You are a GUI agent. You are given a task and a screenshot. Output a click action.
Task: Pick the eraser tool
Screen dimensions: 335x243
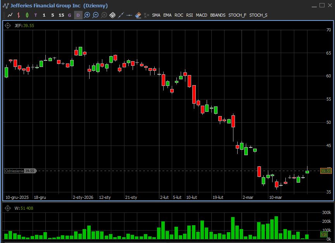pyautogui.click(x=138, y=15)
